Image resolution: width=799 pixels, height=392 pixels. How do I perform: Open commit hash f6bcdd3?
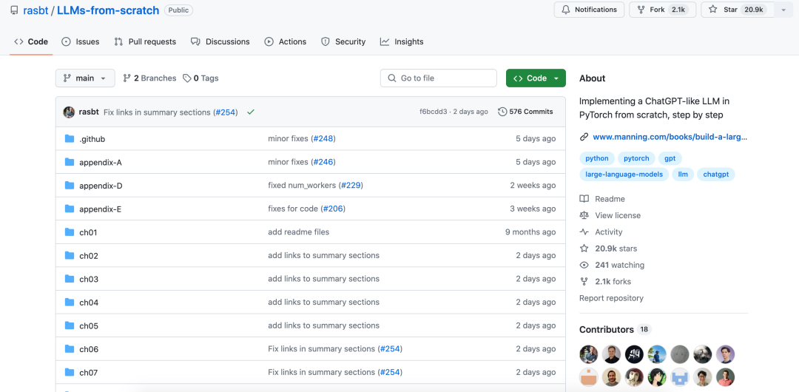(433, 112)
